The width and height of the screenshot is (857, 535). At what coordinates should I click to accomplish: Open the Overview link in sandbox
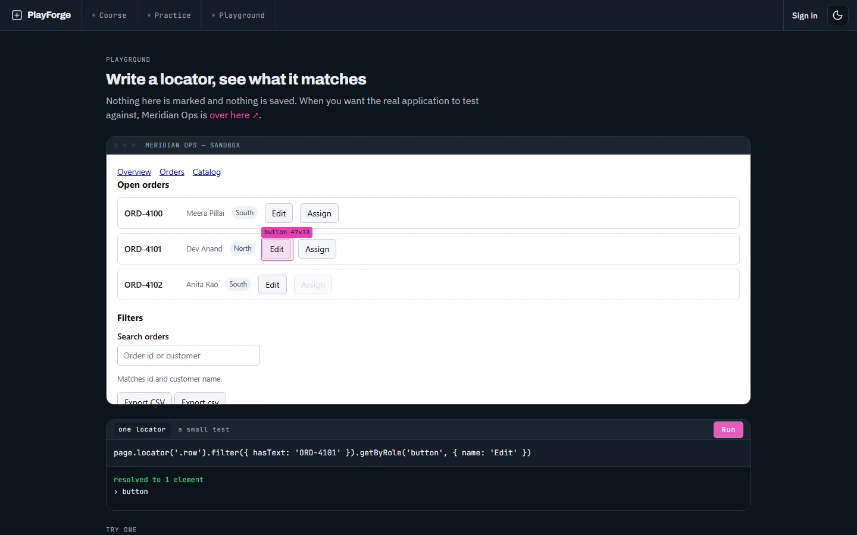(x=134, y=172)
